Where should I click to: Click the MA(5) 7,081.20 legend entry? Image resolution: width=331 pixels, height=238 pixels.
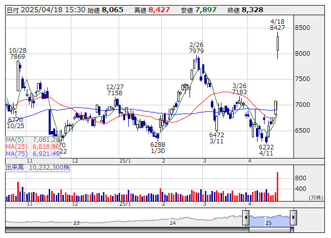pyautogui.click(x=33, y=140)
